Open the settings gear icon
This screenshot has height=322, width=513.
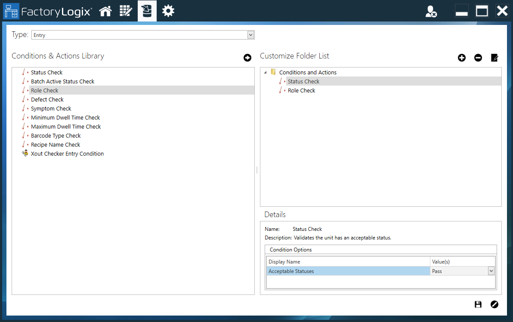point(168,11)
